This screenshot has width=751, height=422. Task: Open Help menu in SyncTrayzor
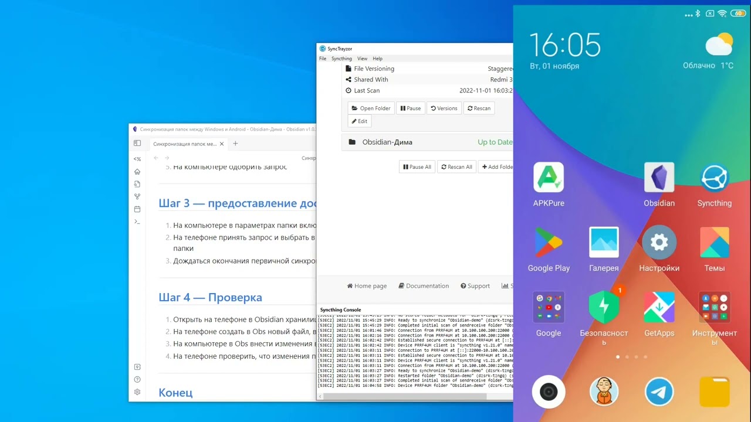click(x=377, y=59)
